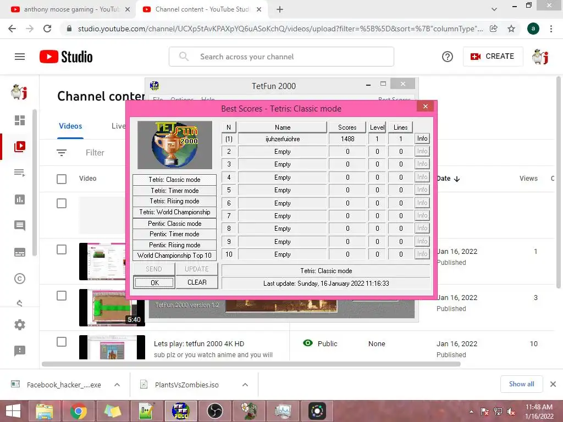Click the TetFun 2000 trophy image
The width and height of the screenshot is (563, 422).
174,145
